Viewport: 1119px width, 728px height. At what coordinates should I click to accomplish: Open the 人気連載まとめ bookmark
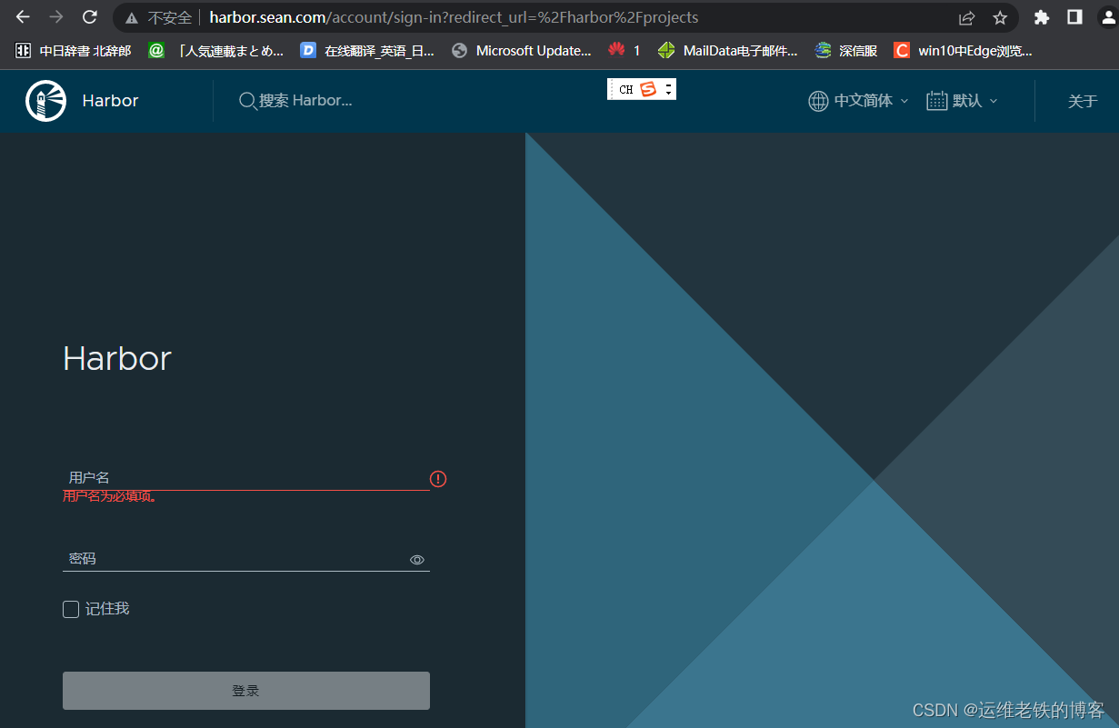217,51
